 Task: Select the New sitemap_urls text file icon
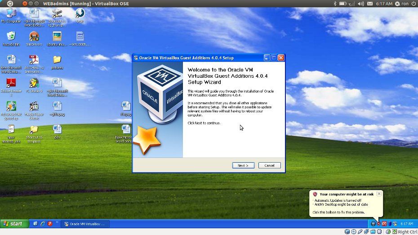[x=11, y=134]
